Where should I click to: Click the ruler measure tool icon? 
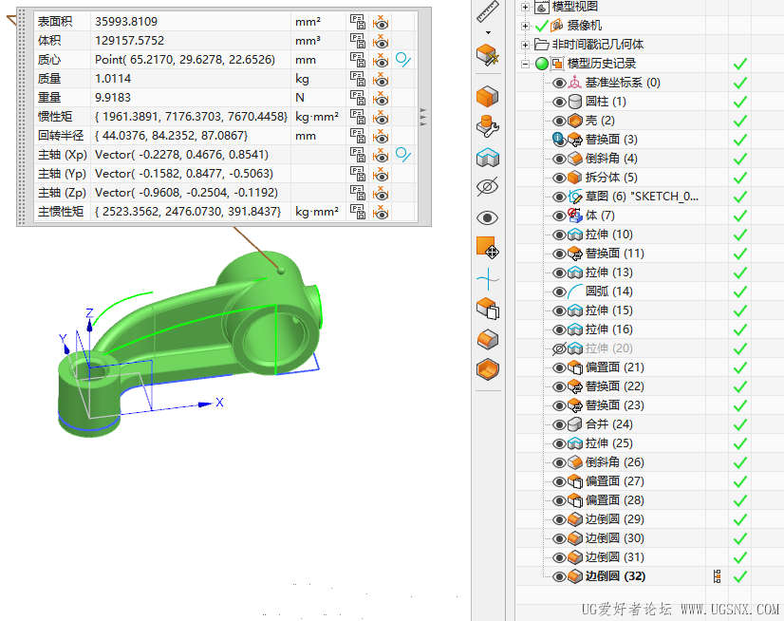pyautogui.click(x=488, y=11)
